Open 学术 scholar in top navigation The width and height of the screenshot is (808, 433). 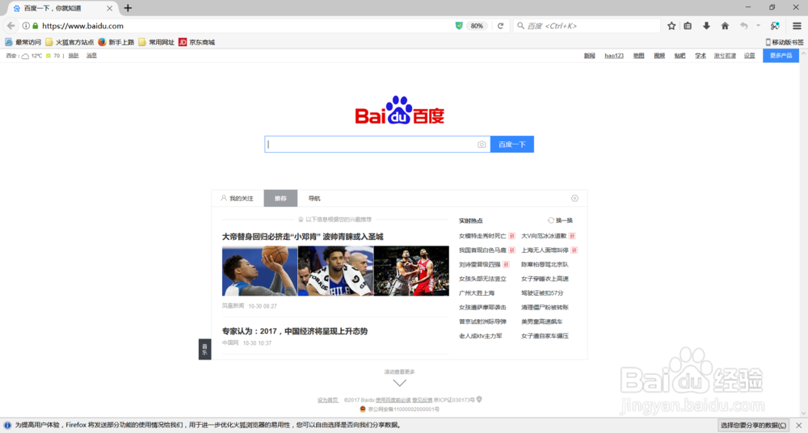[x=701, y=56]
